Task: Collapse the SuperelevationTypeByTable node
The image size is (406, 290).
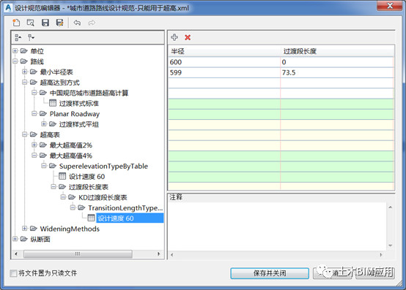Action: (44, 166)
